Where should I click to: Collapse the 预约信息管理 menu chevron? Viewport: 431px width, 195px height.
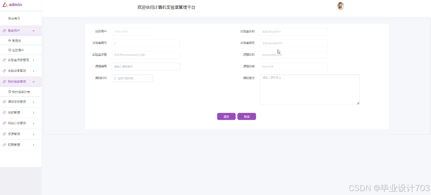34,82
